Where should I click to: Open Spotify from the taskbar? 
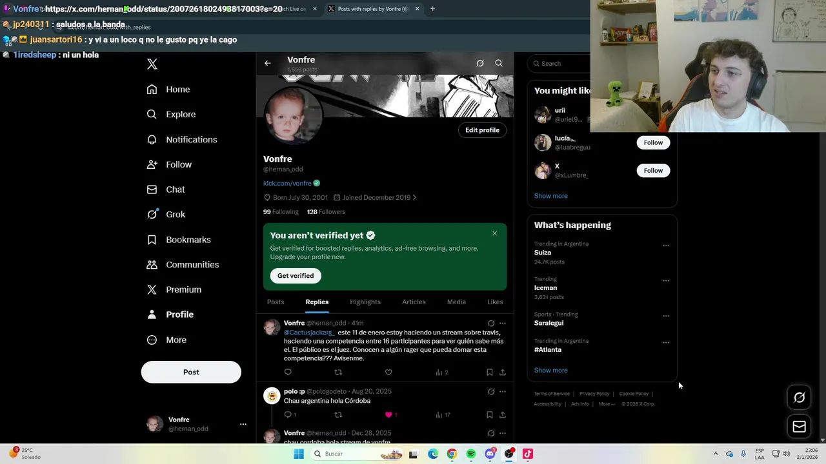[471, 454]
